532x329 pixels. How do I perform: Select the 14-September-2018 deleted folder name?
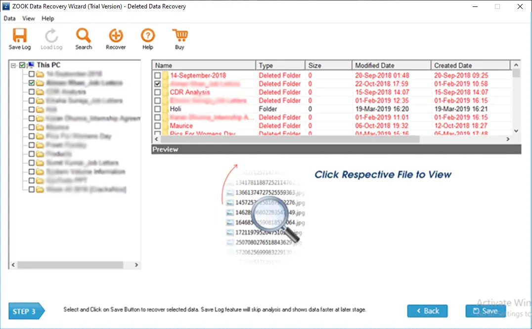pos(198,75)
